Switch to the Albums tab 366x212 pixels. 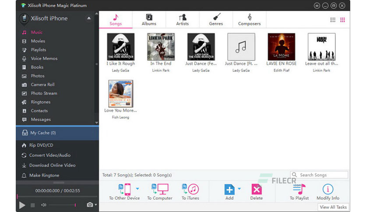pos(149,20)
